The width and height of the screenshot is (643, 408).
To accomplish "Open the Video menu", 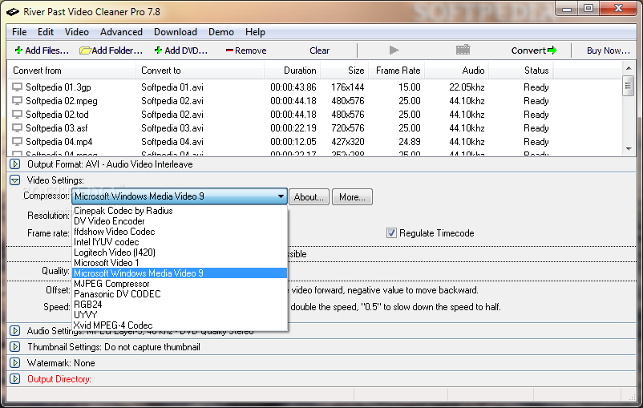I will click(77, 32).
